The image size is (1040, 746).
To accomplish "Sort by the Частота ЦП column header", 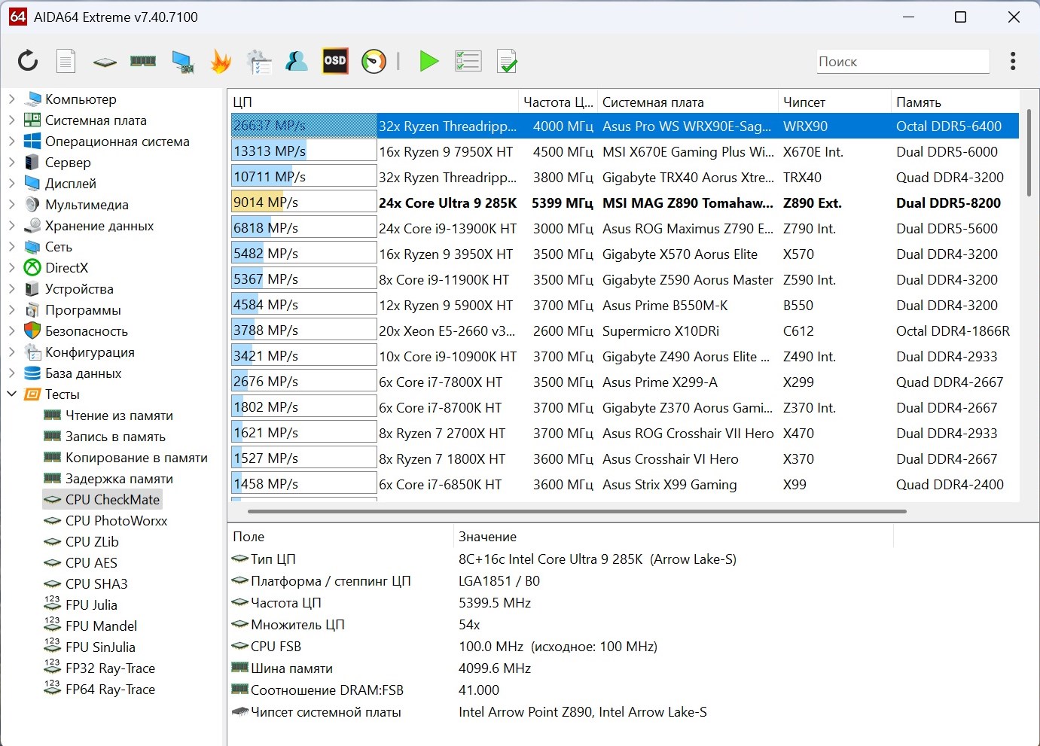I will 557,102.
